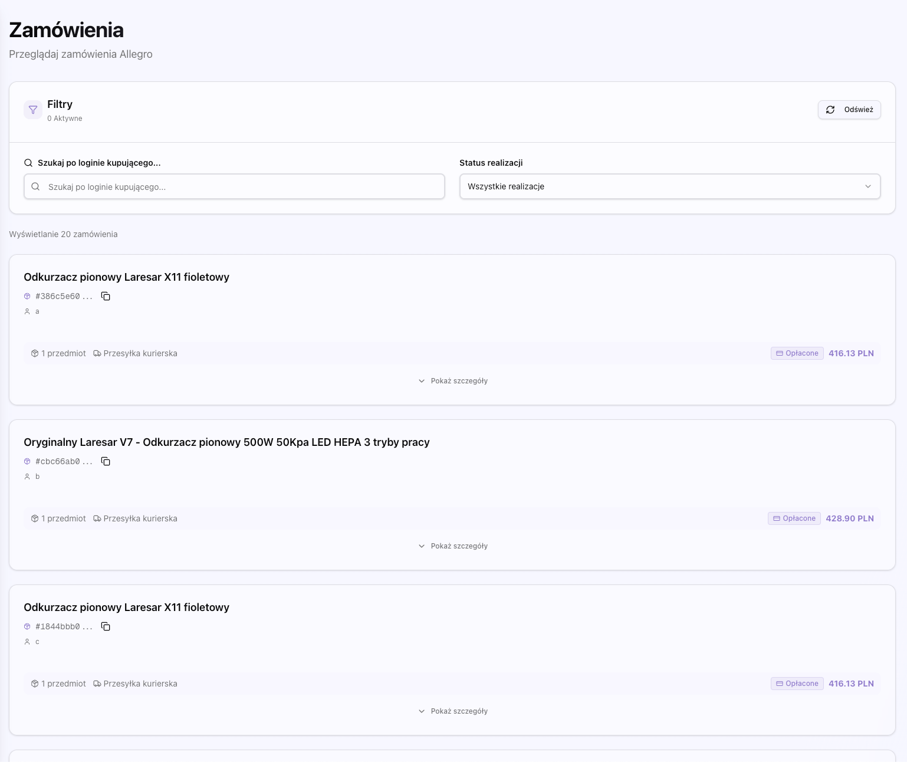The image size is (907, 762).
Task: Click the Opłacone badge on the 428.90 PLN order
Action: pos(794,518)
